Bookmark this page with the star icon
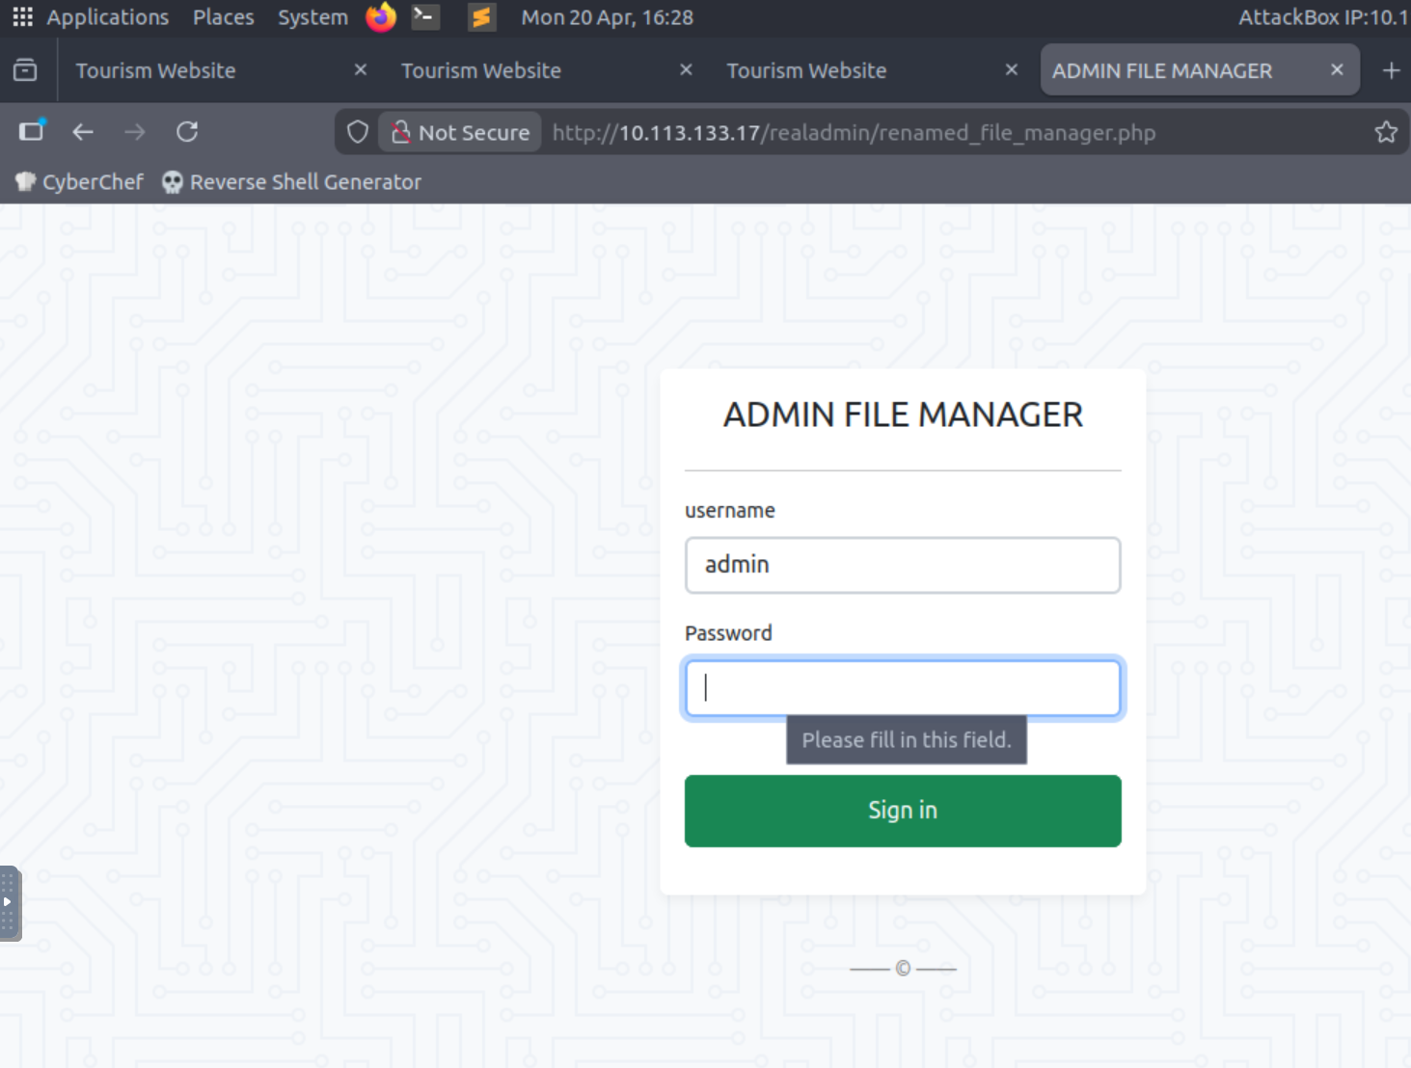The width and height of the screenshot is (1411, 1068). click(x=1386, y=132)
